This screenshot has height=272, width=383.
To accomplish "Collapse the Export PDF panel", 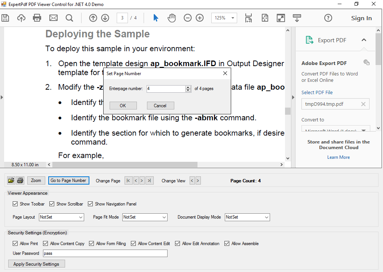I will click(x=364, y=40).
